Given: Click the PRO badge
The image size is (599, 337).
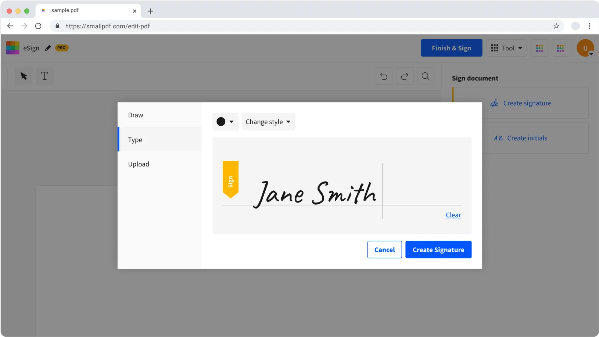Looking at the screenshot, I should (x=61, y=48).
